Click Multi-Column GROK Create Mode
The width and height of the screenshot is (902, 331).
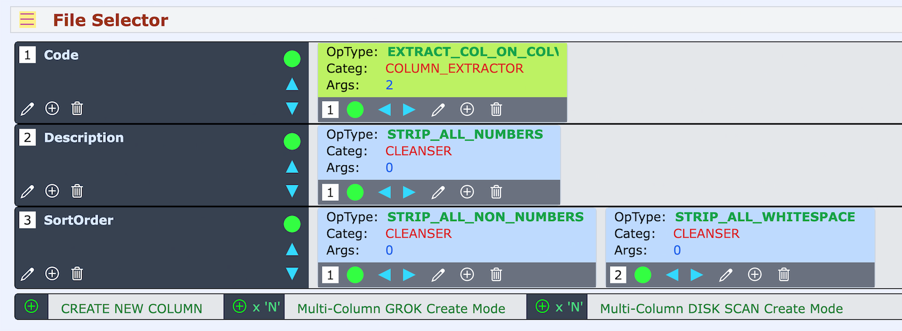pos(401,308)
